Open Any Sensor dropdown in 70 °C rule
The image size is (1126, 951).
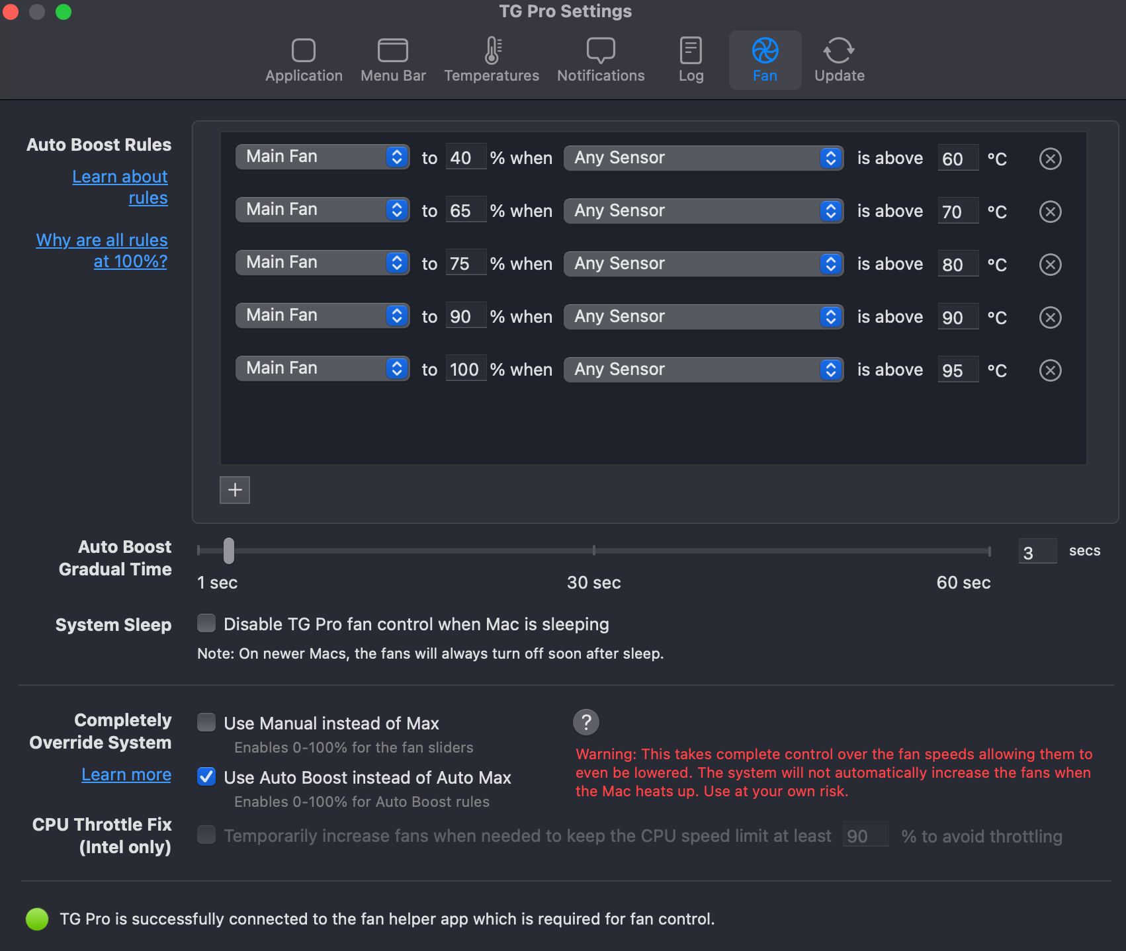(x=703, y=211)
